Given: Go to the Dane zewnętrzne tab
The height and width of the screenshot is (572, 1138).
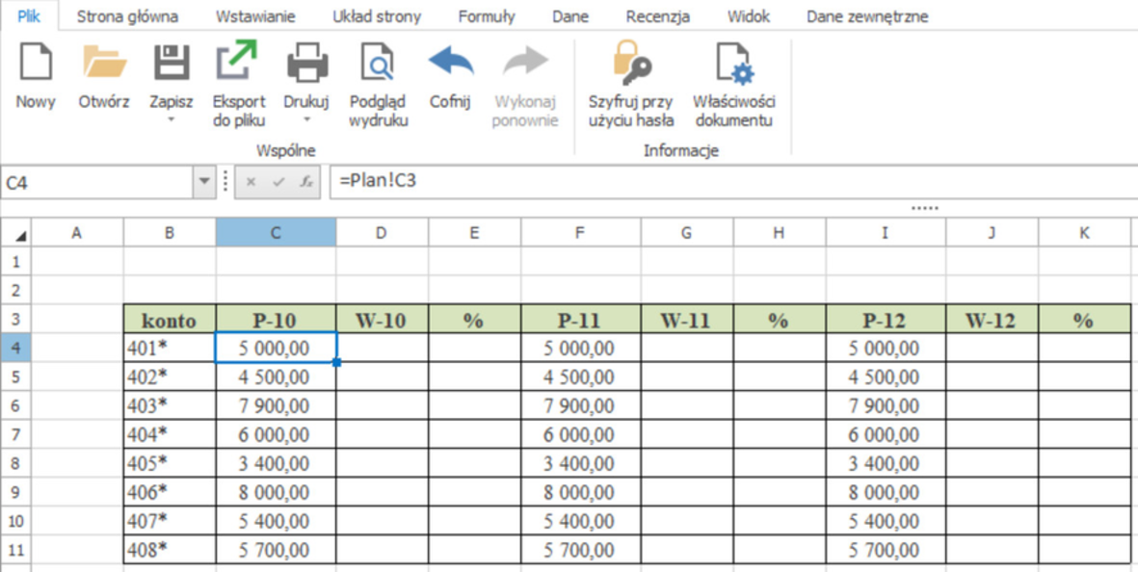Looking at the screenshot, I should coord(867,16).
